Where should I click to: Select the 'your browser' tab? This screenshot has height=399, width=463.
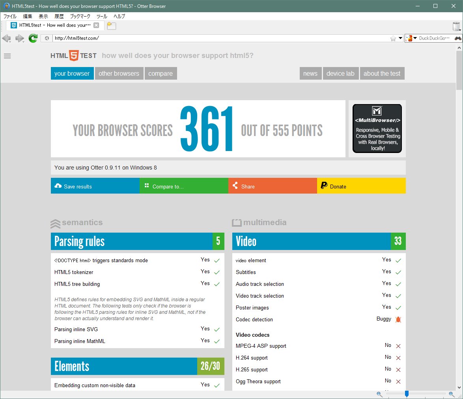[72, 73]
